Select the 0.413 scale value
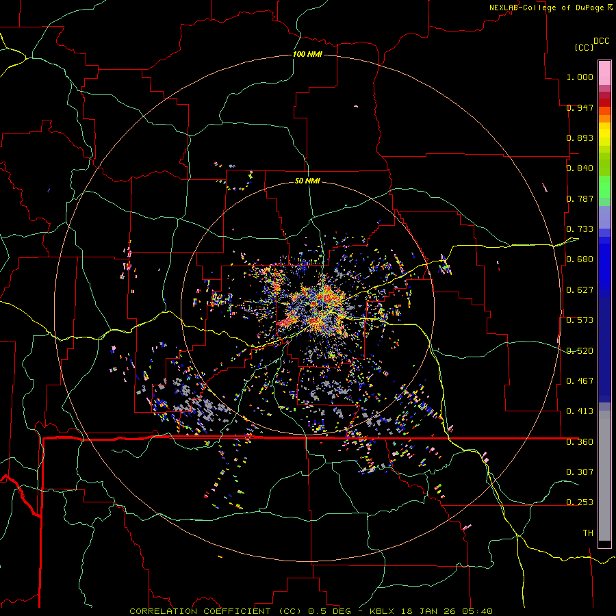 pyautogui.click(x=580, y=411)
